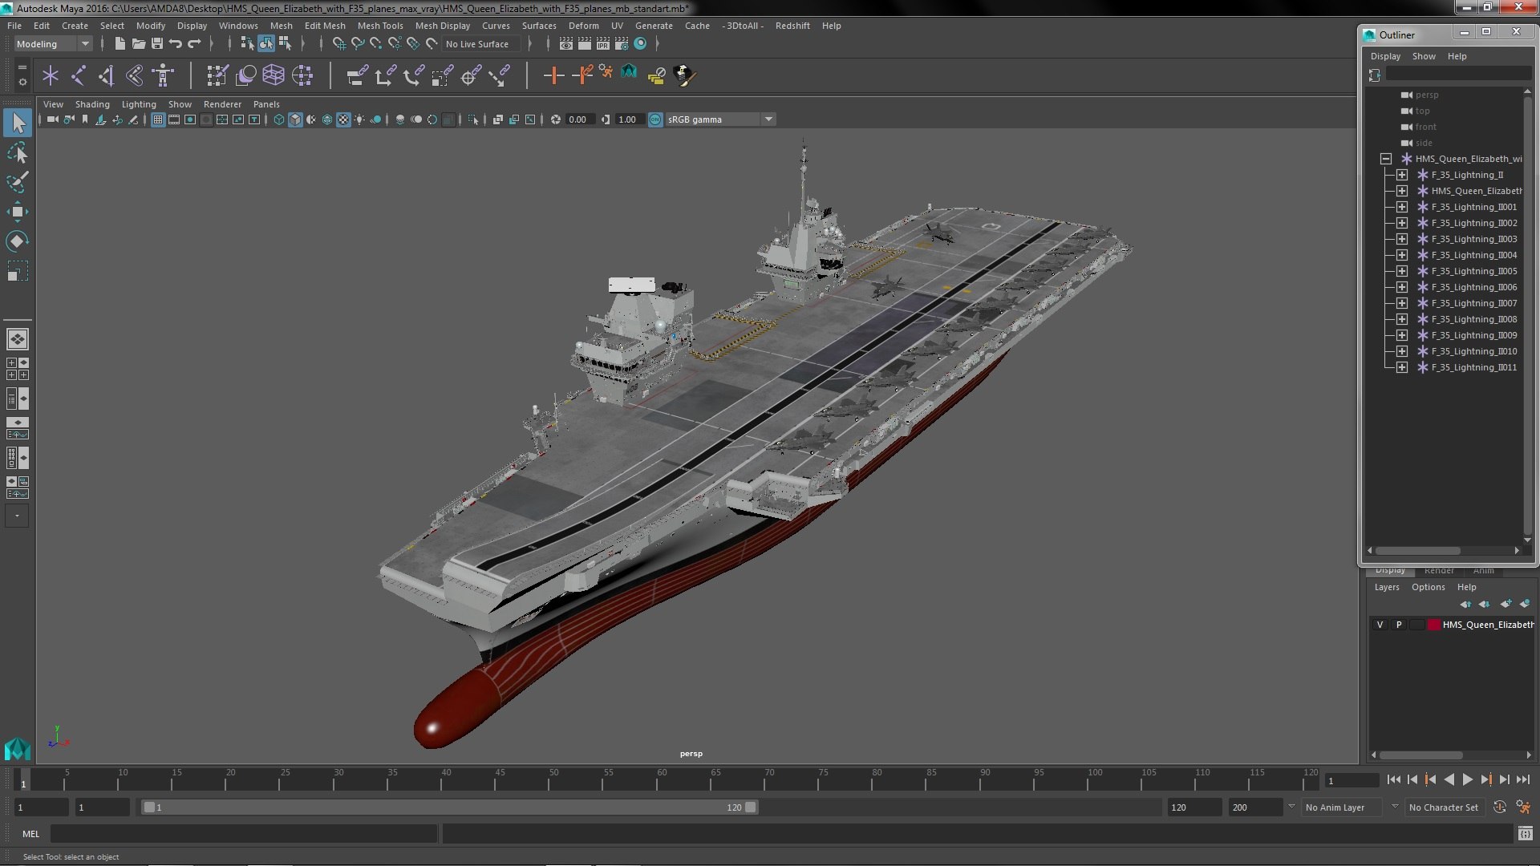
Task: Expand F_35_Lightning_II005 in Outliner
Action: pos(1401,271)
